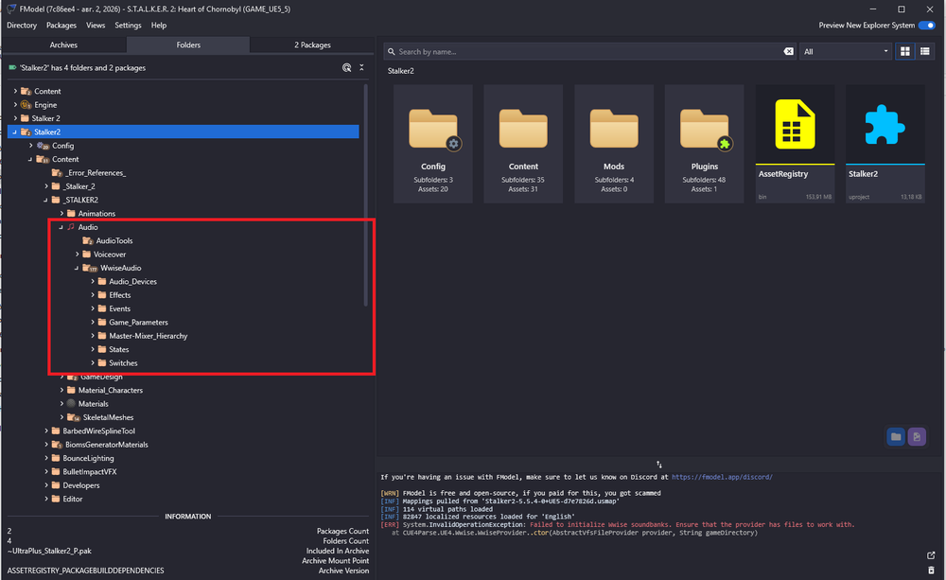Click the collapse-all arrows icon
The height and width of the screenshot is (580, 946).
[x=361, y=67]
